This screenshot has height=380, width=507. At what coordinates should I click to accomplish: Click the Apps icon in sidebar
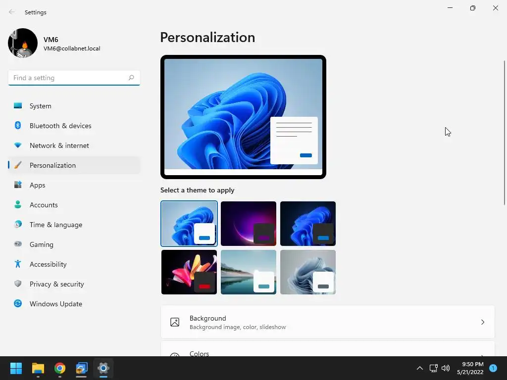pos(18,185)
